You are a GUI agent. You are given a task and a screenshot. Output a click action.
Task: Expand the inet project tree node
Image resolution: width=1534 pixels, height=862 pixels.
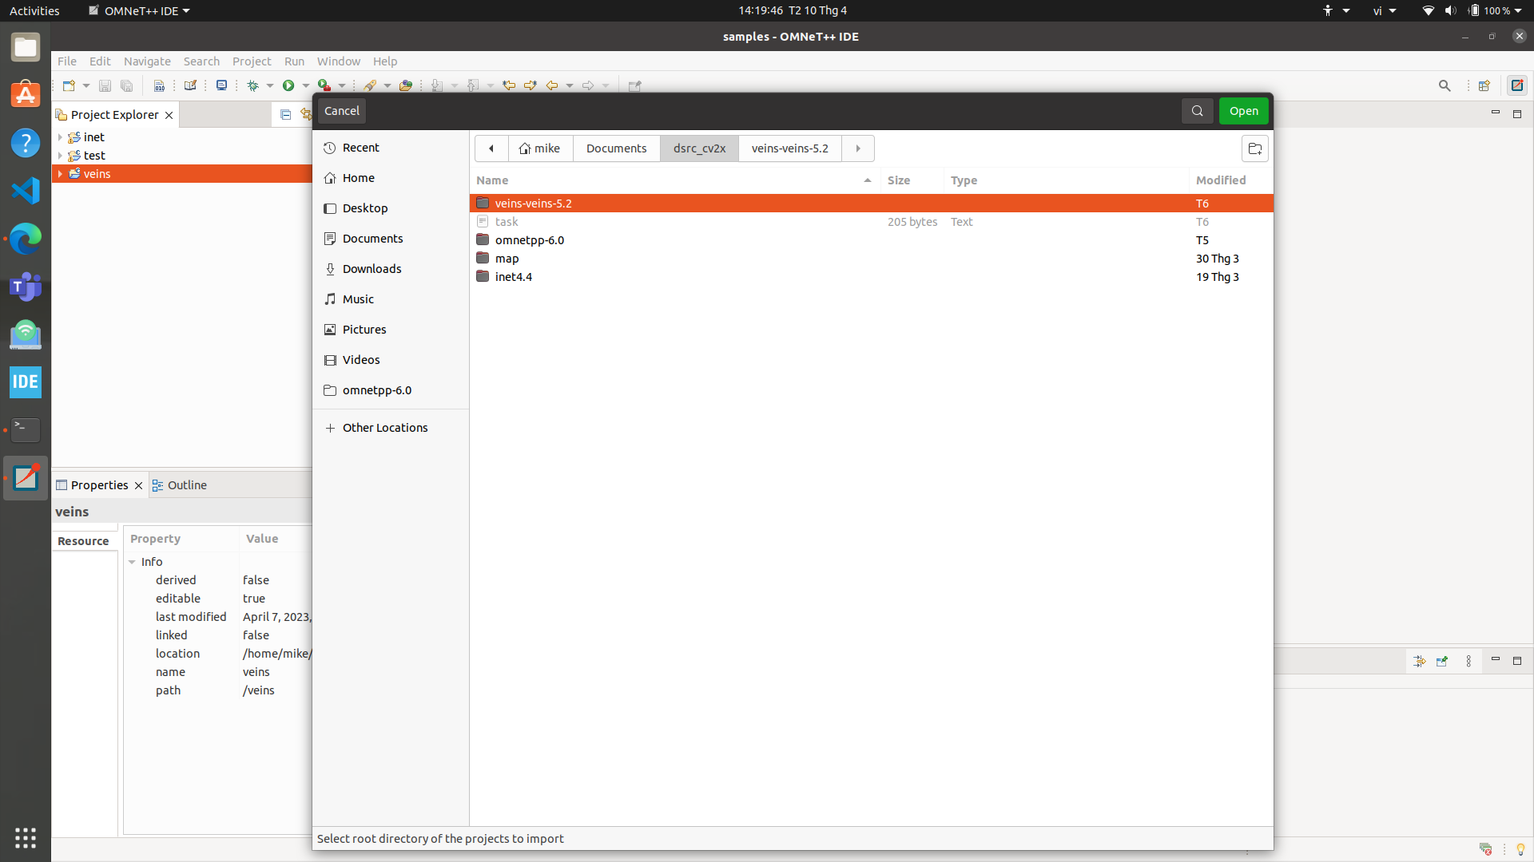click(x=60, y=137)
